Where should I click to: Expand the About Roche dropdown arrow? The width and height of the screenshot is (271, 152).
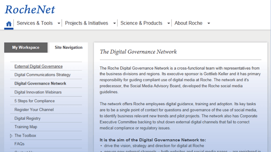(x=208, y=23)
